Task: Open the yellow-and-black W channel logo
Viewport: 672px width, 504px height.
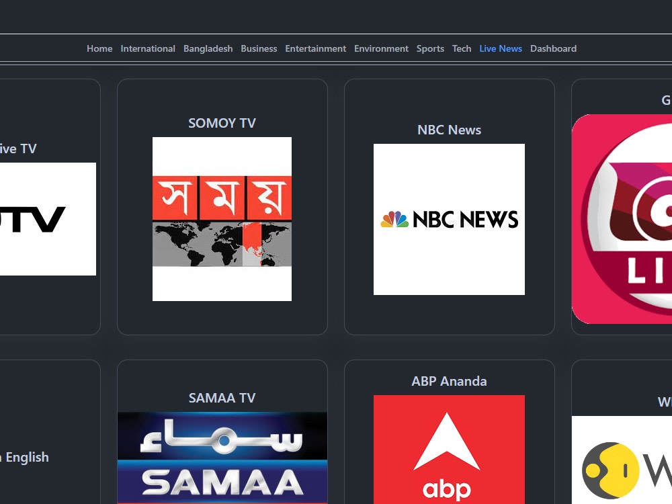Action: pos(622,460)
